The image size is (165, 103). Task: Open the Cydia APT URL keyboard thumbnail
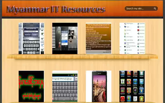[31, 38]
